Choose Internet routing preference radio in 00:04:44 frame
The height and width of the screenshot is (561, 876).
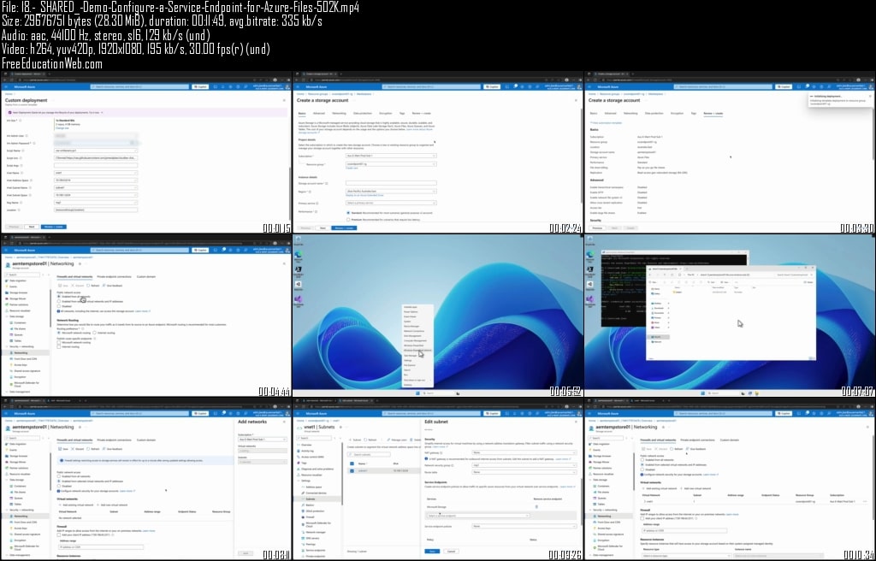click(95, 333)
